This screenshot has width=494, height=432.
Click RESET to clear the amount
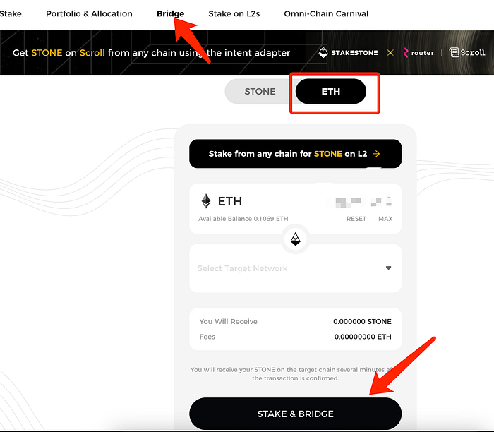point(356,219)
